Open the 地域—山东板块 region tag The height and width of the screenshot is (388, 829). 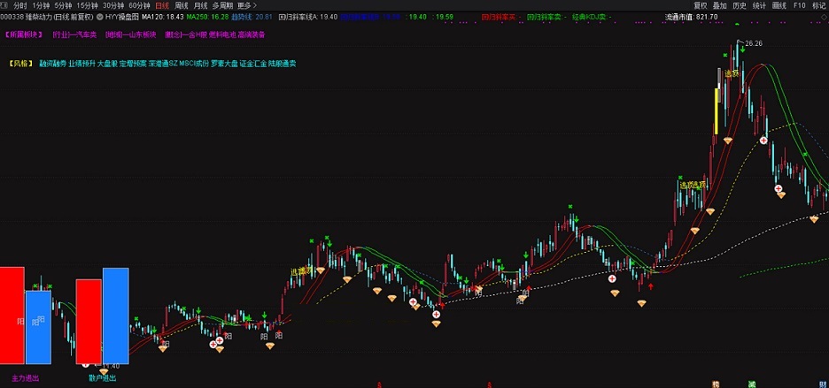point(130,34)
